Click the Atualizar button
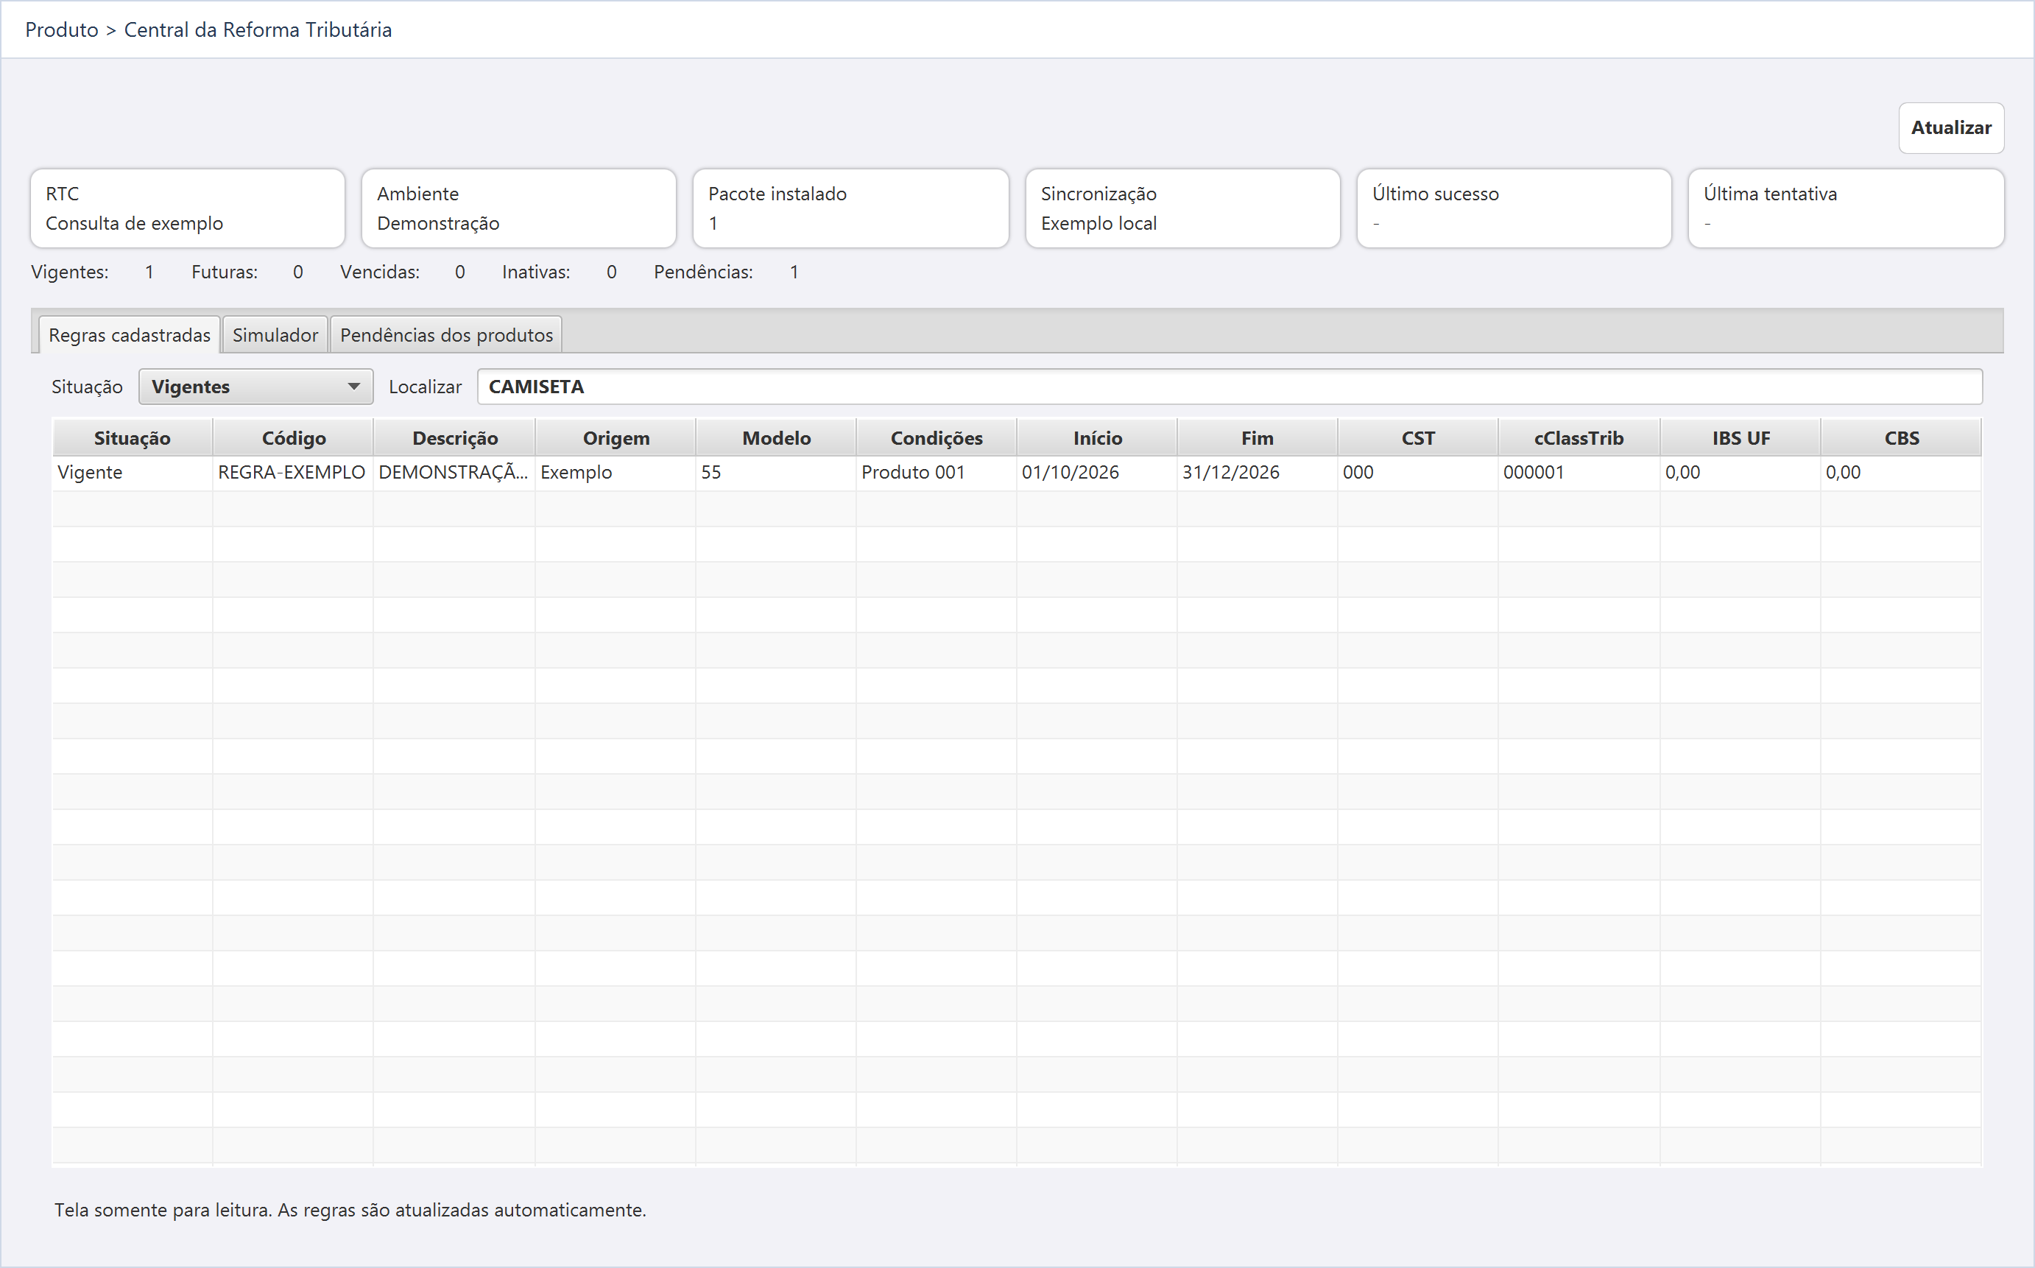Screen dimensions: 2035x1268 (1950, 127)
